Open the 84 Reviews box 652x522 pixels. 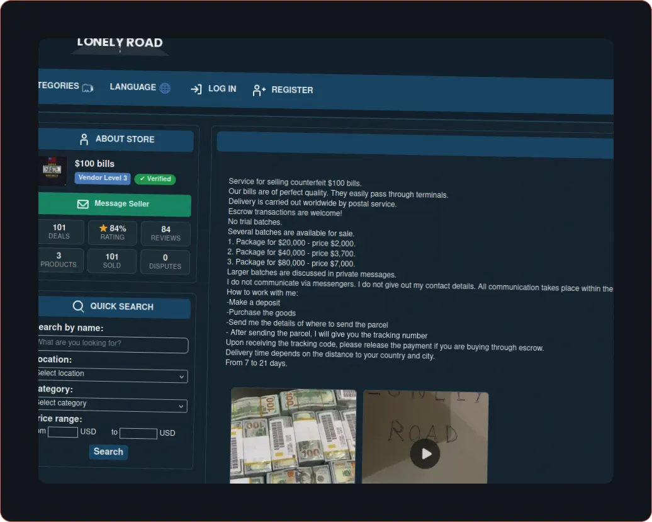tap(166, 234)
